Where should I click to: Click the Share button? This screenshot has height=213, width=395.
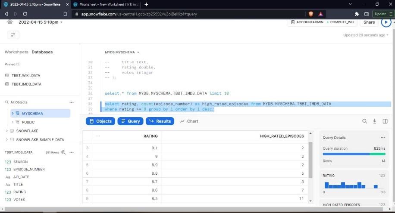pos(369,22)
